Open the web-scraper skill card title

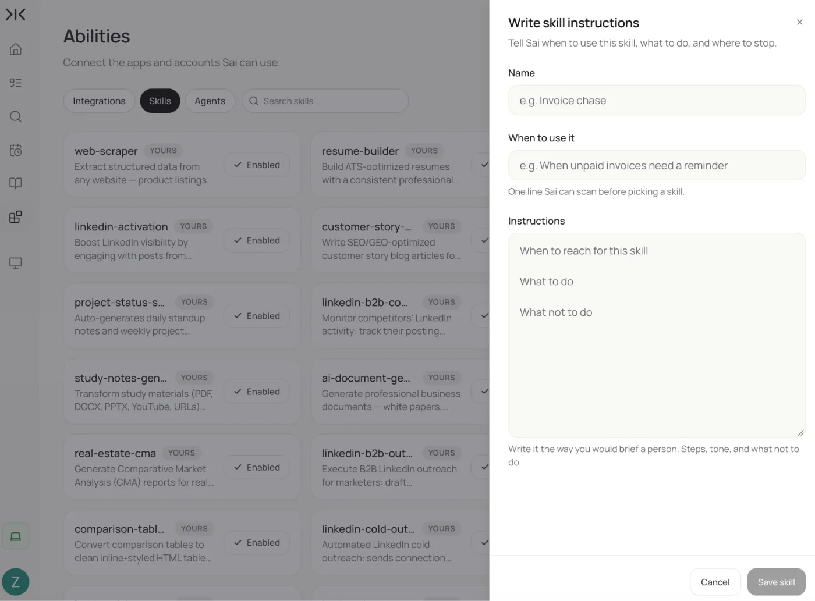point(106,151)
